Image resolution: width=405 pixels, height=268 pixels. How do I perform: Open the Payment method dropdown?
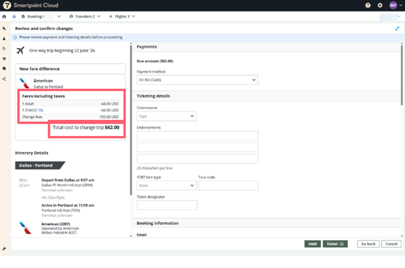point(197,79)
